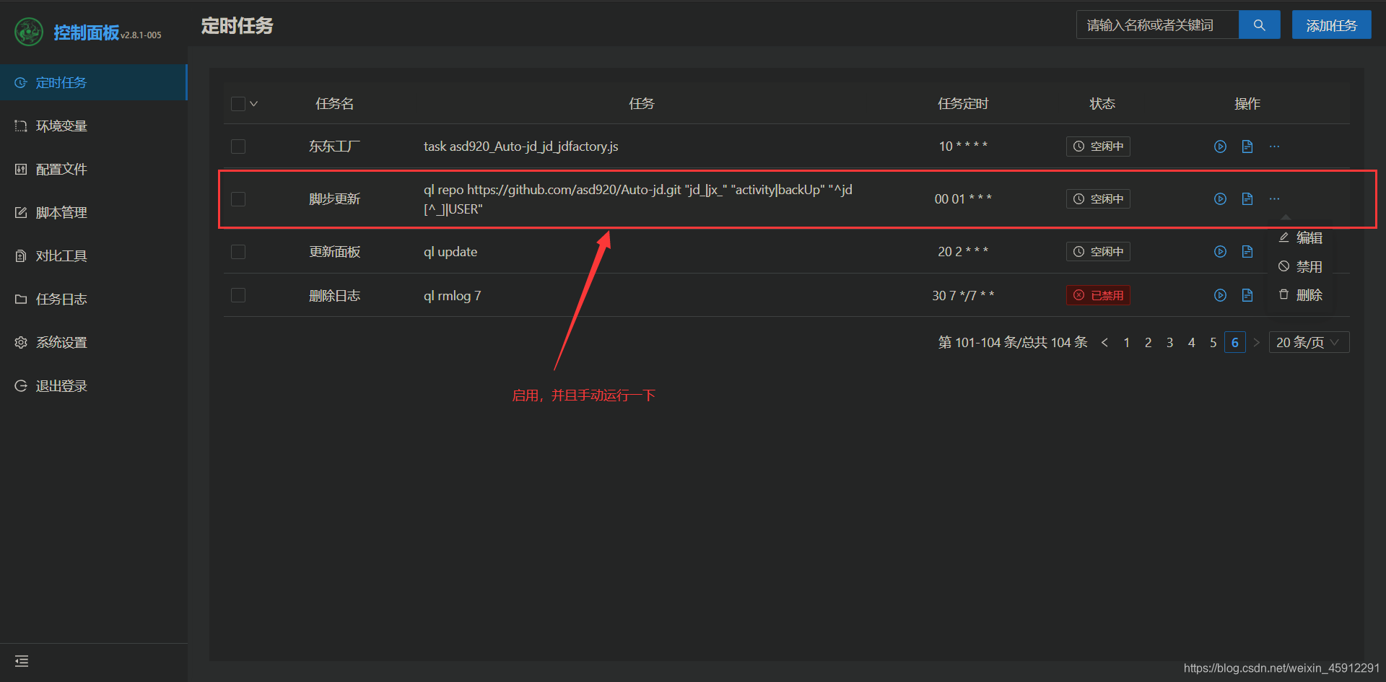The width and height of the screenshot is (1386, 682).
Task: Collapse the sidebar with the bottom menu icon
Action: coord(22,661)
